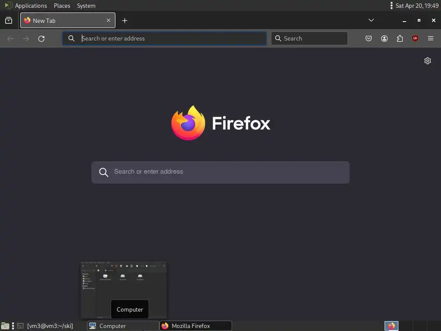Open a new tab with plus button

pos(124,21)
